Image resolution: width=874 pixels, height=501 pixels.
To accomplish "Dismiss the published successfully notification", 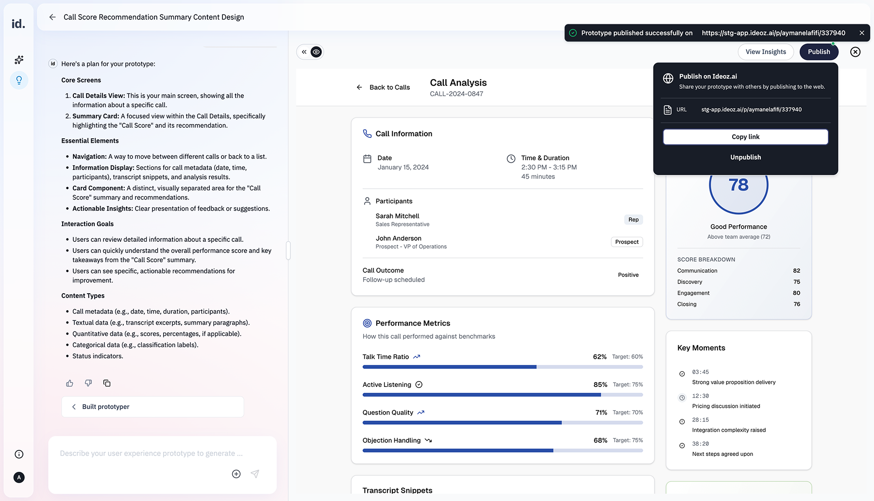I will pos(862,33).
